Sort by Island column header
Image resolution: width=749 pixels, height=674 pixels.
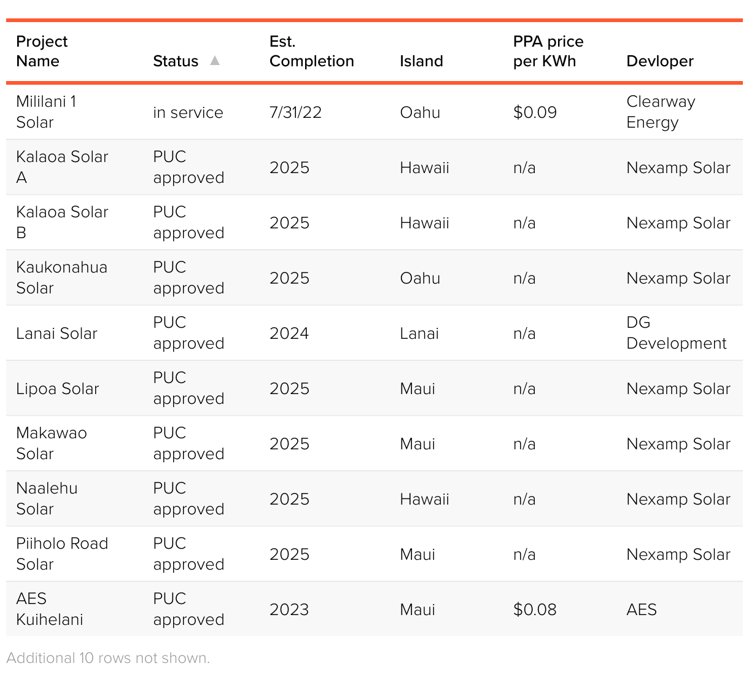pos(421,61)
